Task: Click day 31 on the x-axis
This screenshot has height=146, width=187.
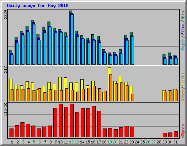Action: pos(175,142)
